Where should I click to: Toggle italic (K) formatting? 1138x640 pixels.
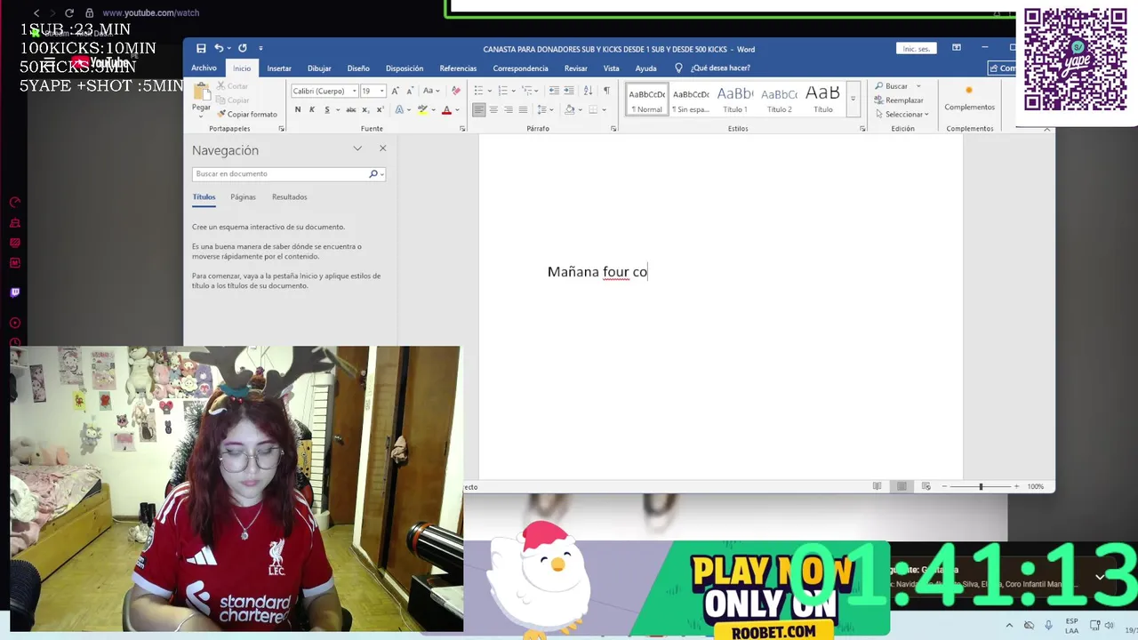click(x=312, y=109)
